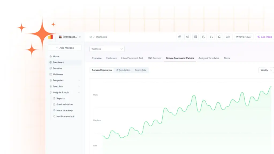Open the Google Postmaster Metrics tab
The height and width of the screenshot is (154, 274).
180,58
